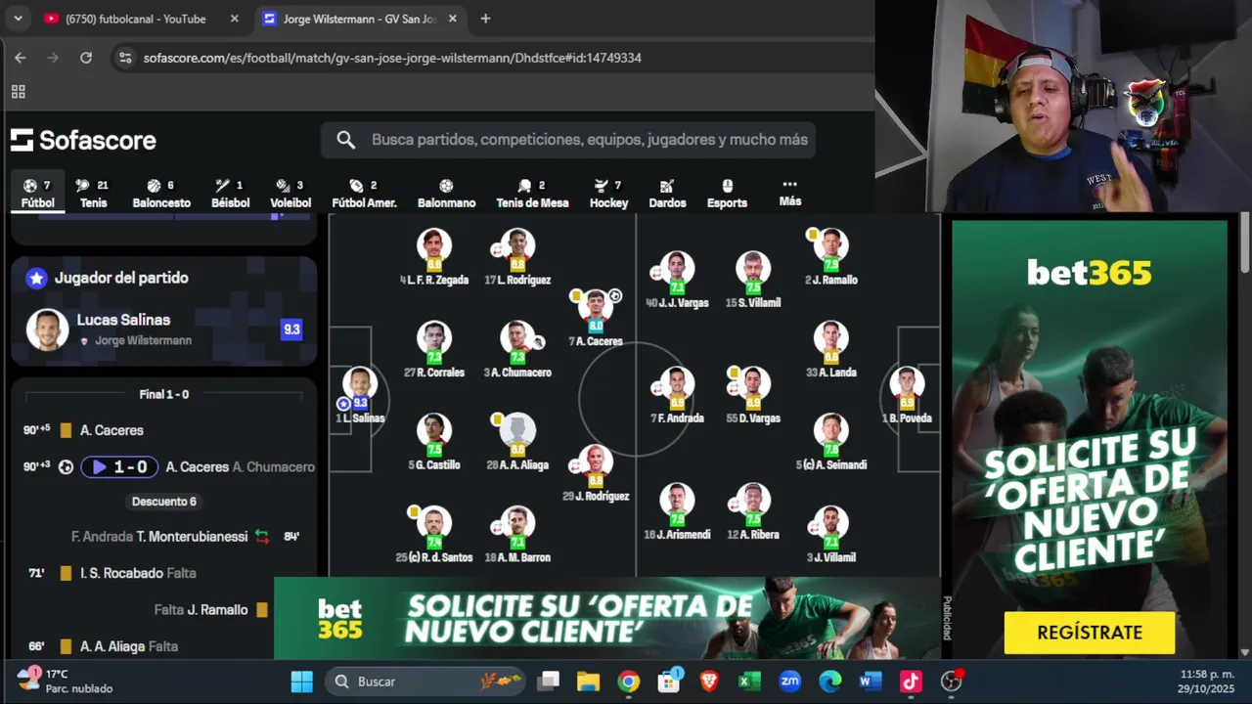The image size is (1252, 704).
Task: Select player F. Andrada on pitch
Action: (677, 396)
